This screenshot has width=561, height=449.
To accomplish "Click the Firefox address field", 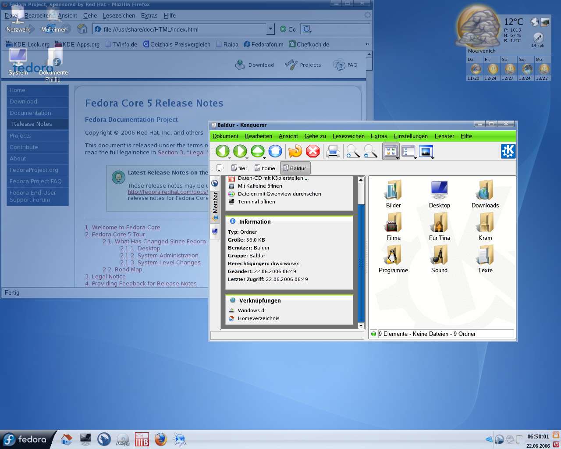I will [184, 29].
